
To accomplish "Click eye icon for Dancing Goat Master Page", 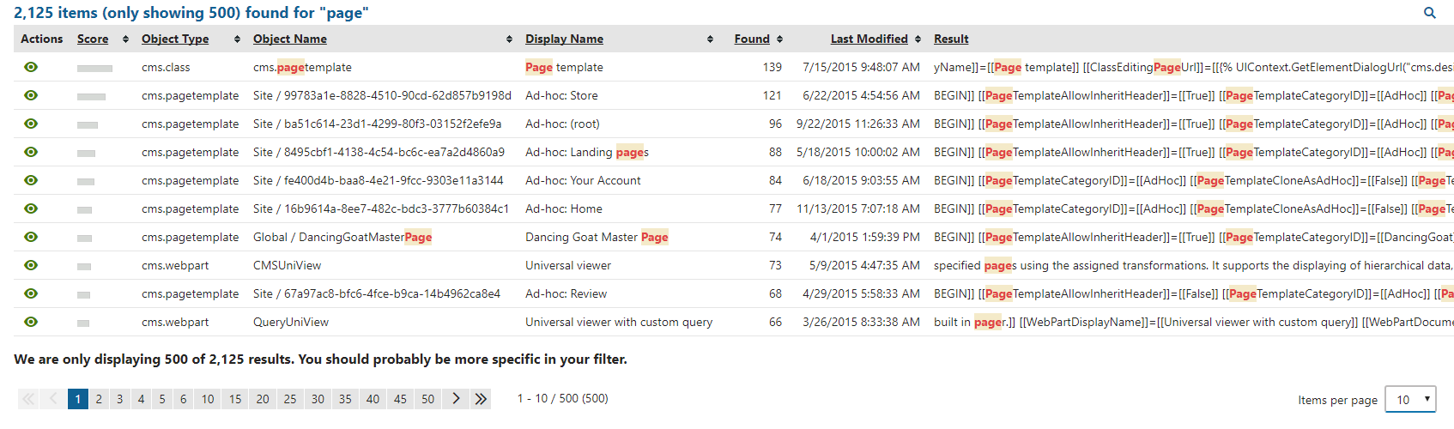I will tap(31, 237).
